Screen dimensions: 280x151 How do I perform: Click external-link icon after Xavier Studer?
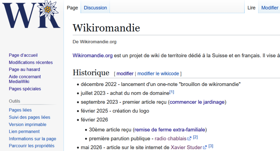205,148
